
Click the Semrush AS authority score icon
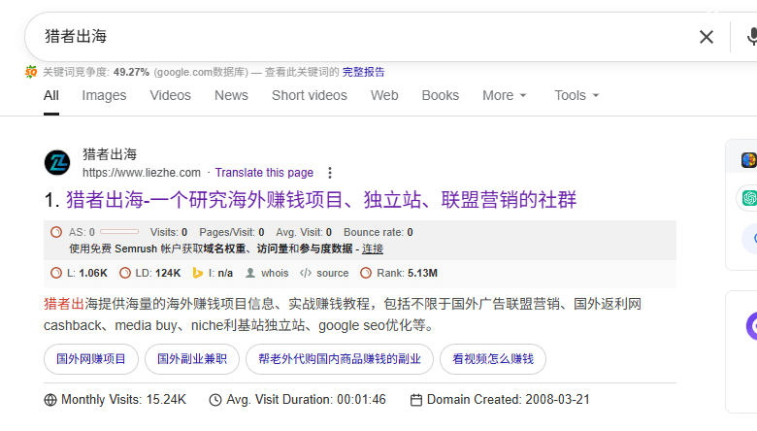[56, 232]
